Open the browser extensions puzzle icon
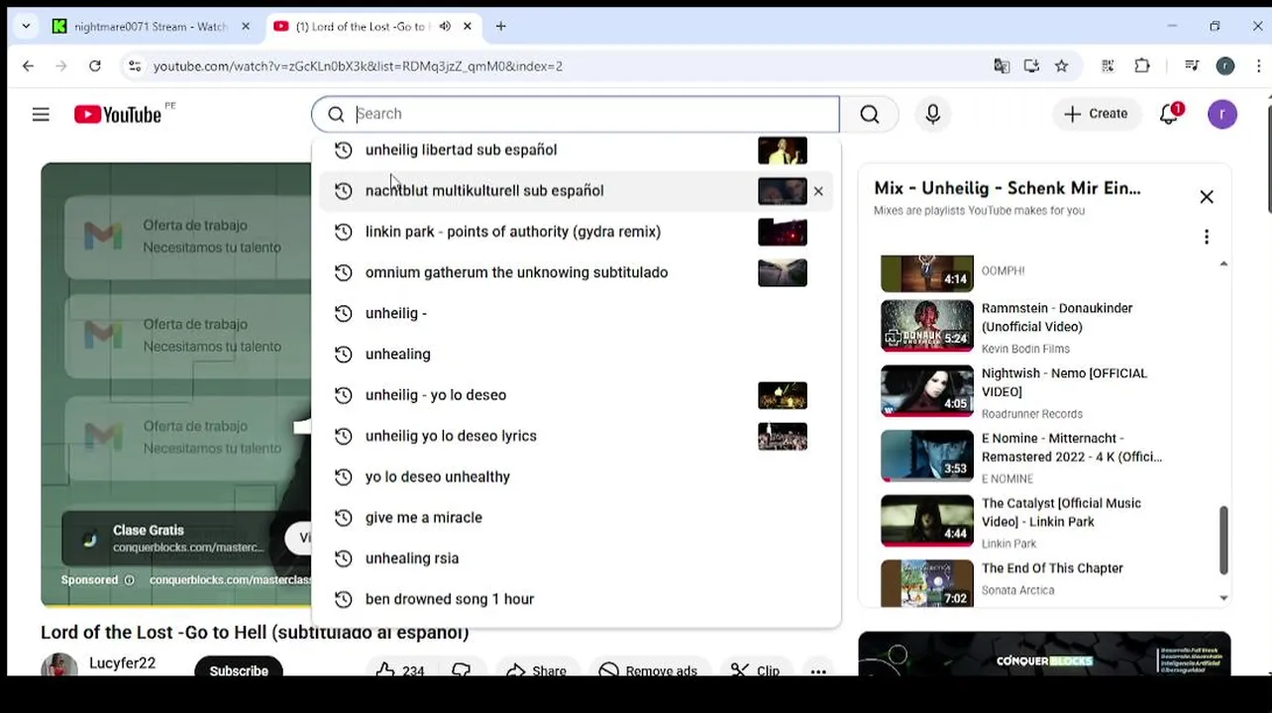The width and height of the screenshot is (1272, 713). point(1142,66)
